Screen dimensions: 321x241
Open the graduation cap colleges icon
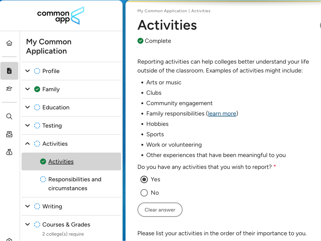[x=9, y=89]
